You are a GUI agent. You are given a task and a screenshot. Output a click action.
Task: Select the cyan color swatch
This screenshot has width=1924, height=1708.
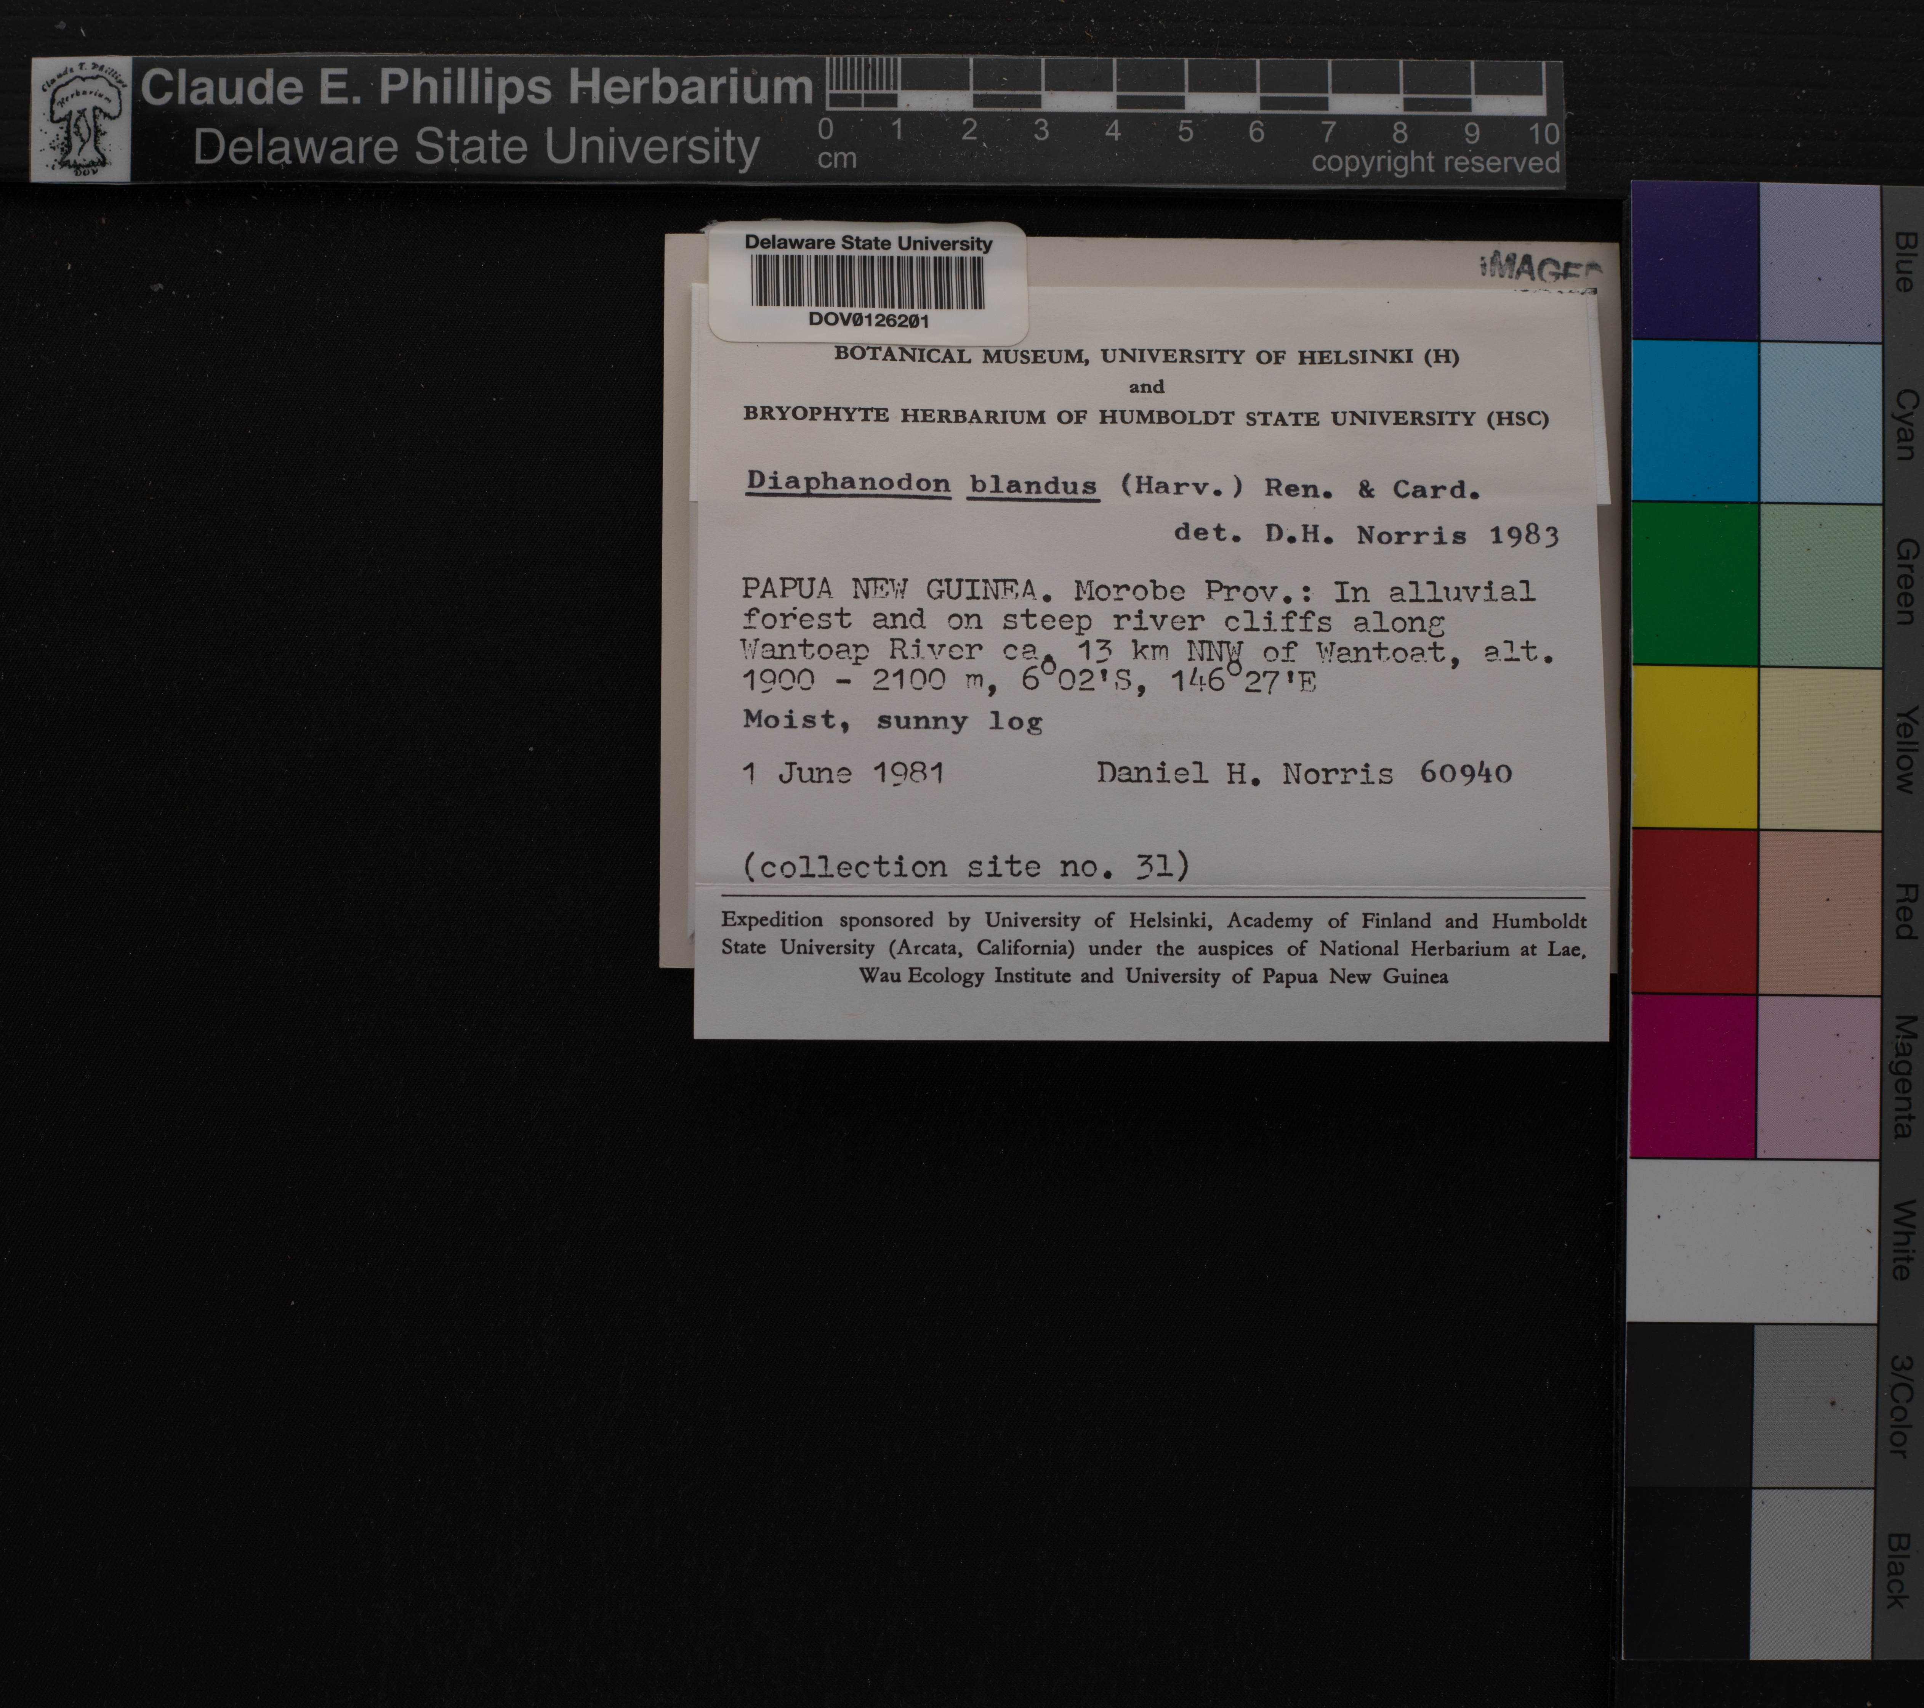(x=1694, y=421)
